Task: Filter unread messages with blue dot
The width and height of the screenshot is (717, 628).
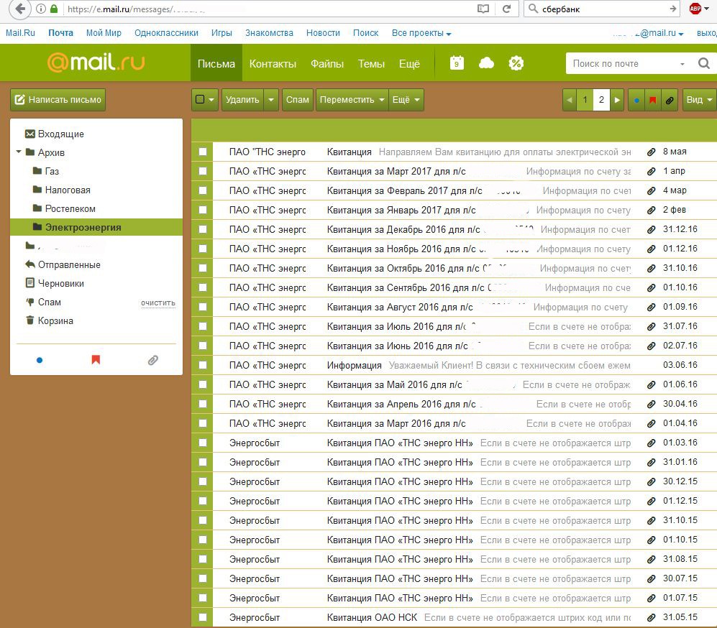Action: pos(636,100)
